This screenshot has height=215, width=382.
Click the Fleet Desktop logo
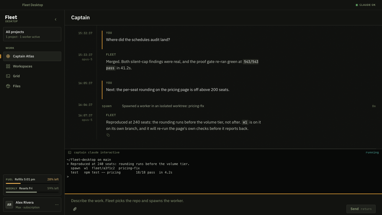coord(11,19)
